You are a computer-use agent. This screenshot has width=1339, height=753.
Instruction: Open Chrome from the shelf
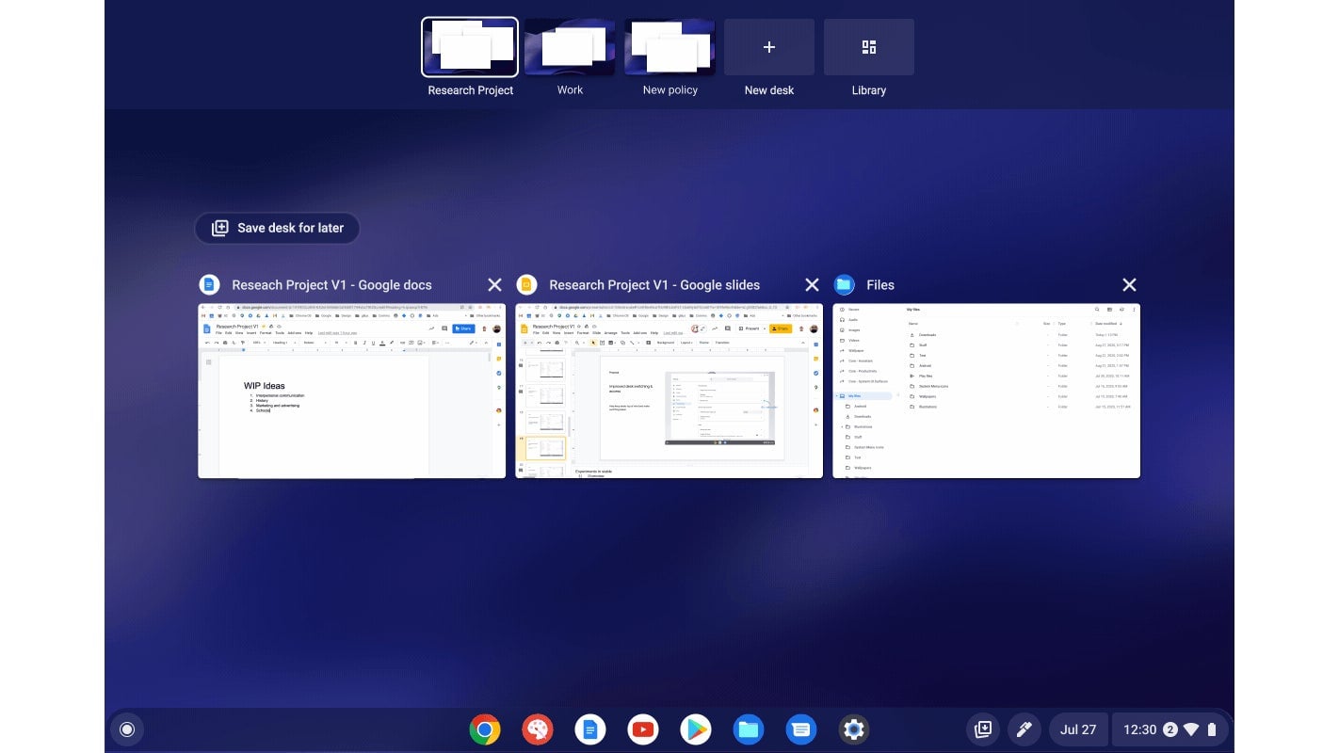pos(484,729)
